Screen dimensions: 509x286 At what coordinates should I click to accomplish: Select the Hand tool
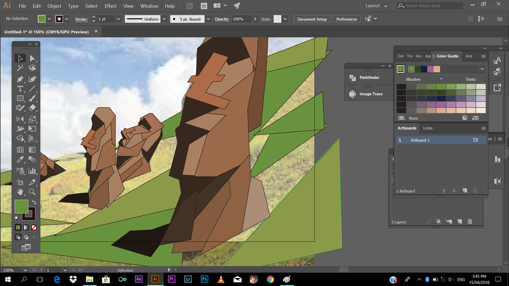(x=20, y=192)
